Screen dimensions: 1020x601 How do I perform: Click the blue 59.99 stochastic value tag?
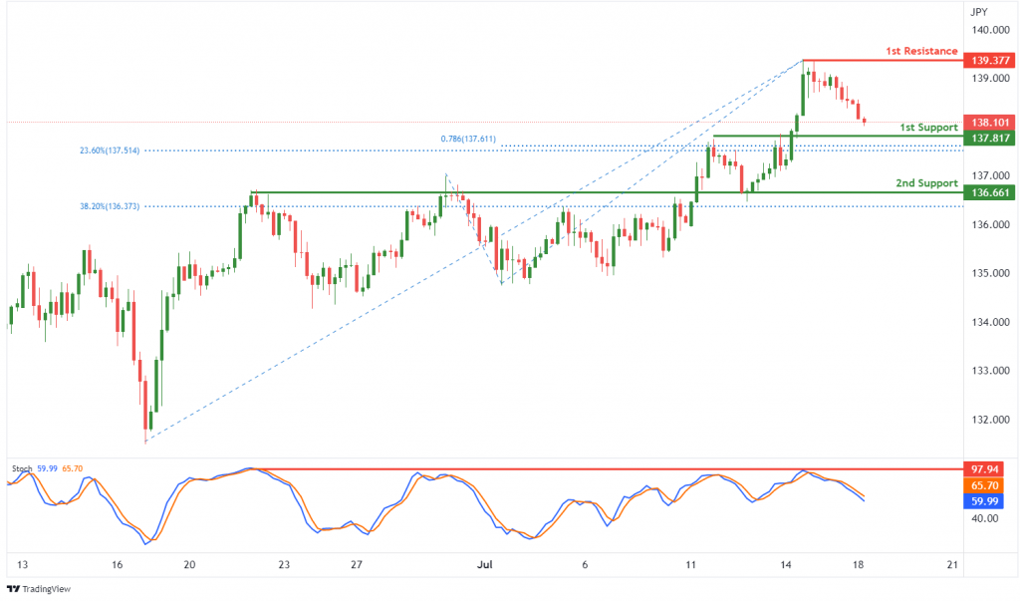983,501
